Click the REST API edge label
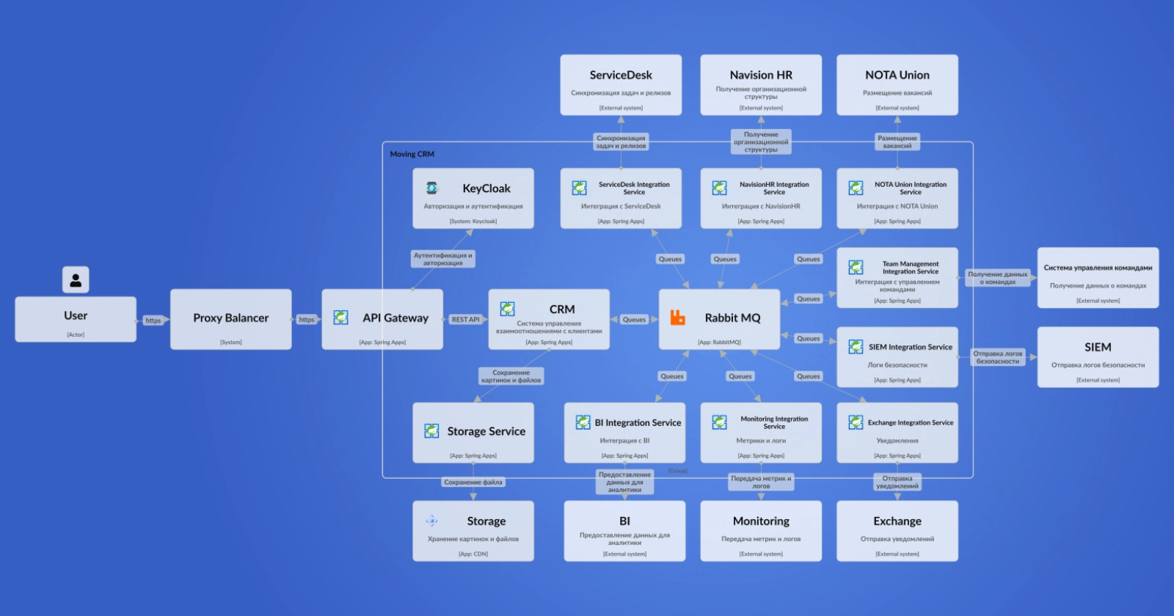The height and width of the screenshot is (616, 1174). coord(465,320)
